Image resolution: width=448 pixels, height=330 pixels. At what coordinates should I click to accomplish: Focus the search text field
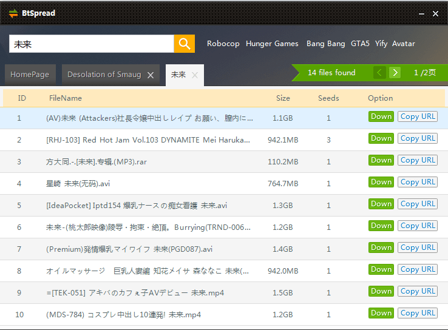pyautogui.click(x=91, y=44)
